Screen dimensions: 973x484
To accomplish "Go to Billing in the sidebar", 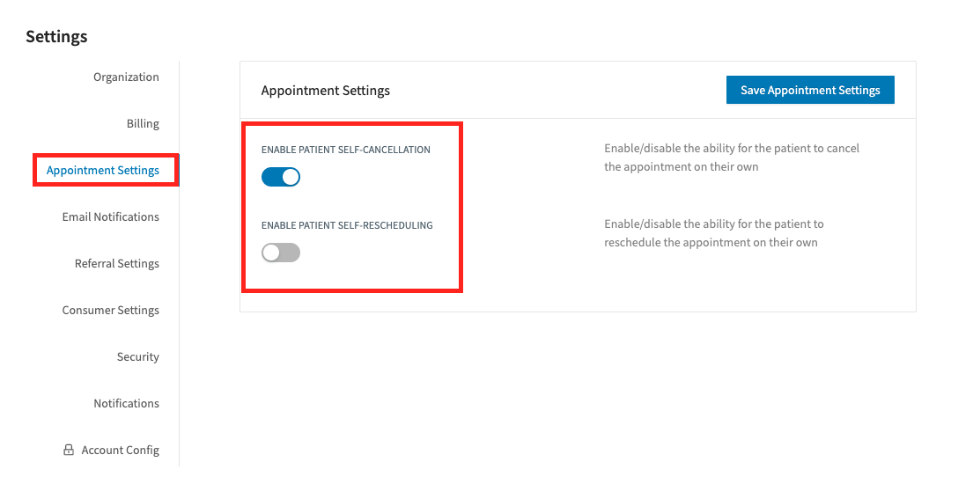I will point(143,123).
